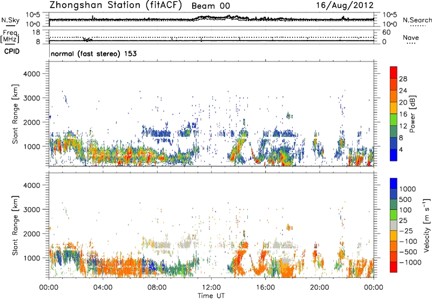The height and width of the screenshot is (299, 432).
Task: Click the title 'Zhongshan Station (fitACF)'
Action: pos(116,5)
